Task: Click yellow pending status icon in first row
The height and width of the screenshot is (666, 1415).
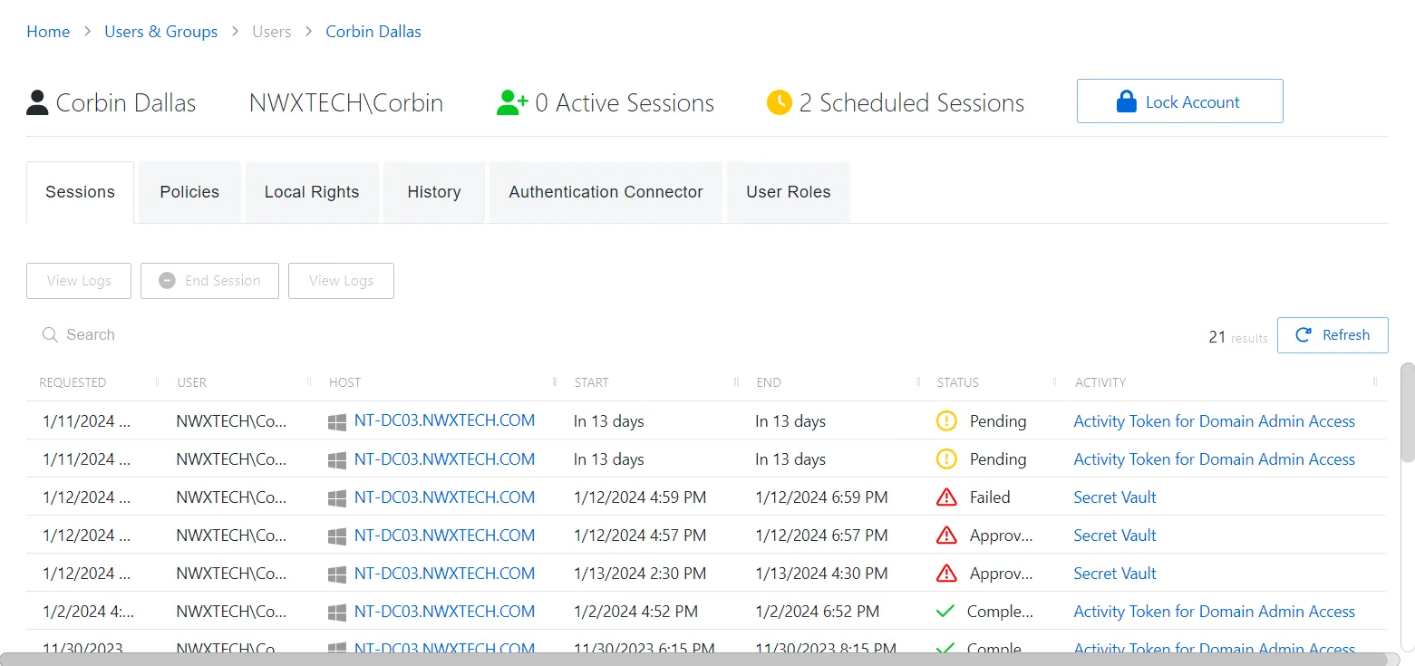Action: (946, 421)
